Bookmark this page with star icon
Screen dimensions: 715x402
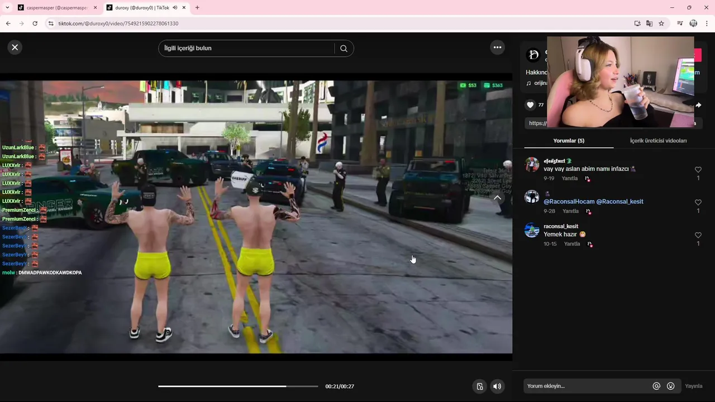point(661,23)
